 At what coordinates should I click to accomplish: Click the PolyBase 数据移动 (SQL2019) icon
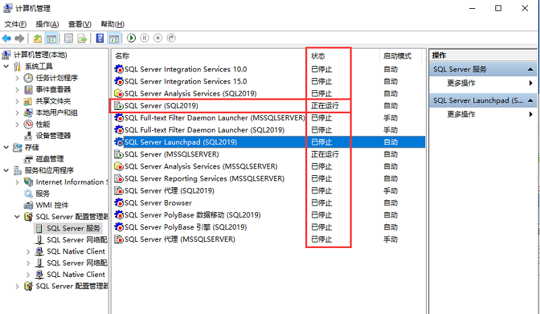(119, 215)
